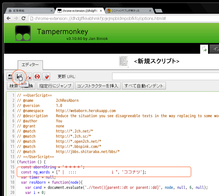Click the コンストラクターを挿入 button
The image size is (219, 196).
(98, 86)
